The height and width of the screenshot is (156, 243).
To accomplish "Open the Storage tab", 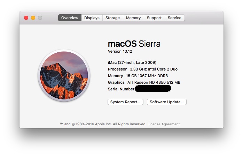I will tap(112, 18).
